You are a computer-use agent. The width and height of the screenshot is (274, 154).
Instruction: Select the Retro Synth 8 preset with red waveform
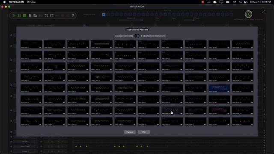coord(219,110)
